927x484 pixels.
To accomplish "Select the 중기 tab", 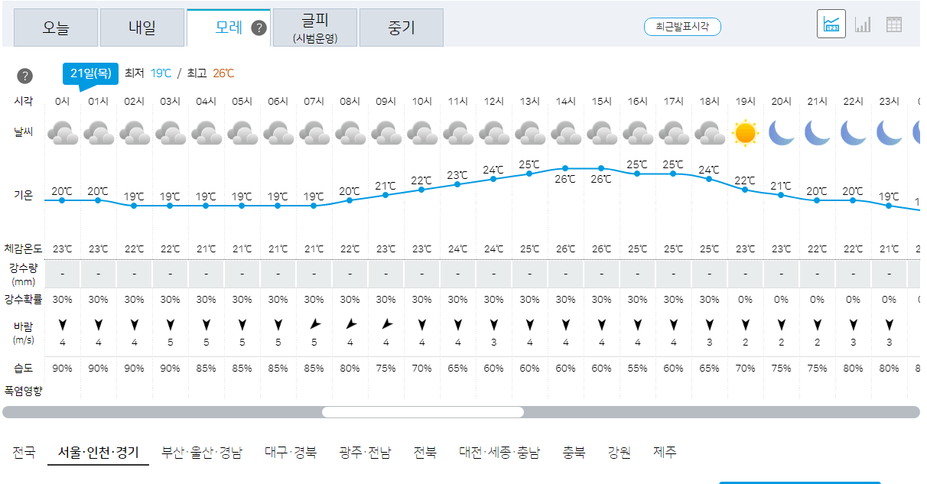I will click(401, 26).
